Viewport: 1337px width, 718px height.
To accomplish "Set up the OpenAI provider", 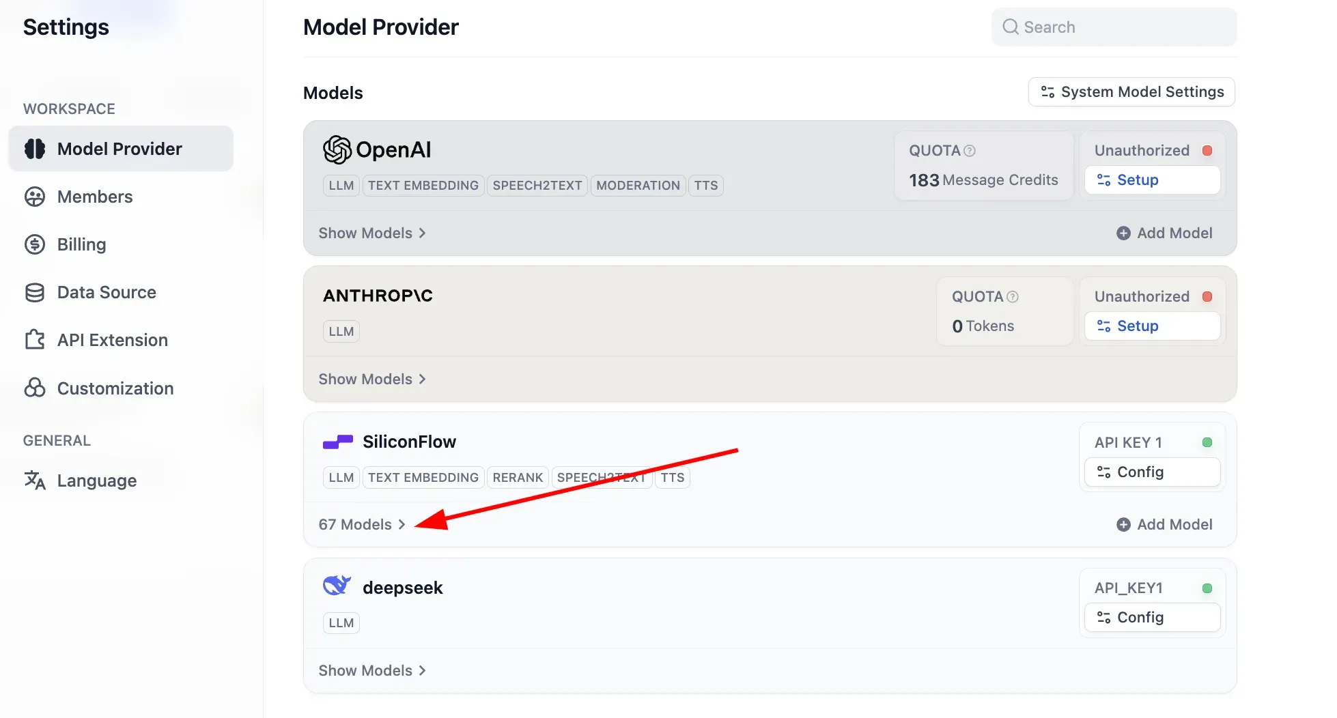I will point(1152,180).
